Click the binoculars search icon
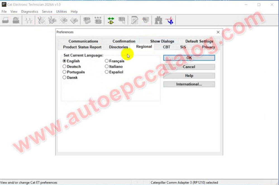The width and height of the screenshot is (279, 185). click(158, 20)
